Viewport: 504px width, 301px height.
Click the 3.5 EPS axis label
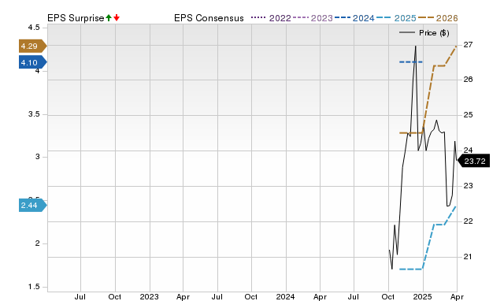click(x=34, y=114)
